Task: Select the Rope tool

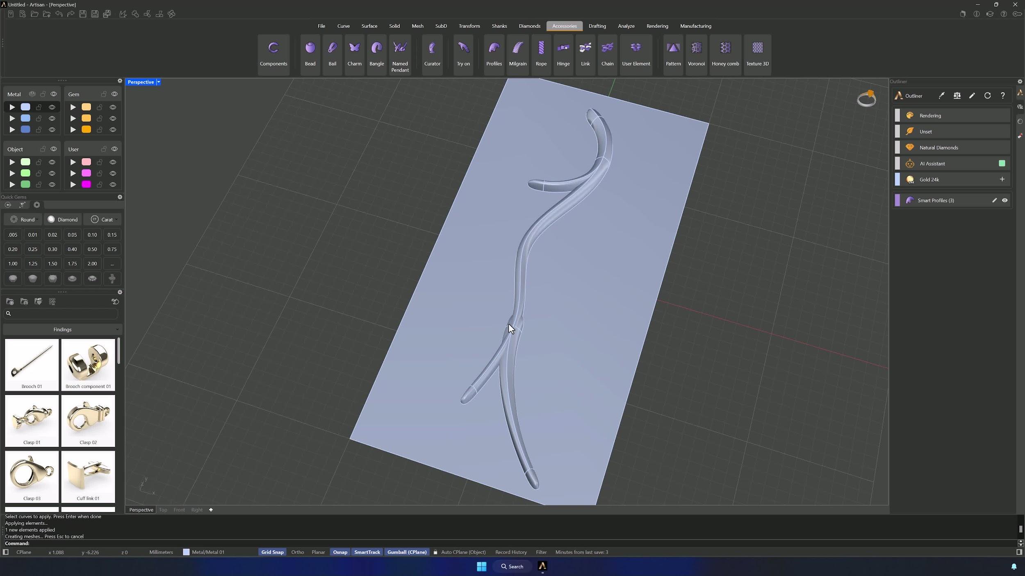Action: tap(541, 54)
